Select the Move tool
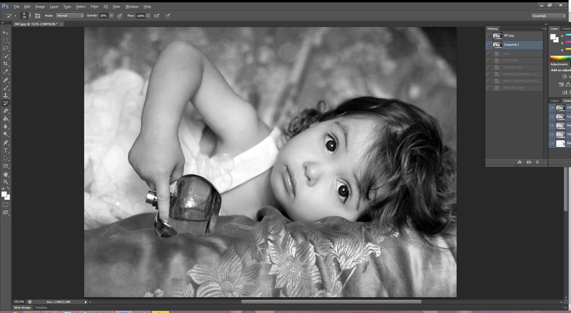 pyautogui.click(x=6, y=33)
